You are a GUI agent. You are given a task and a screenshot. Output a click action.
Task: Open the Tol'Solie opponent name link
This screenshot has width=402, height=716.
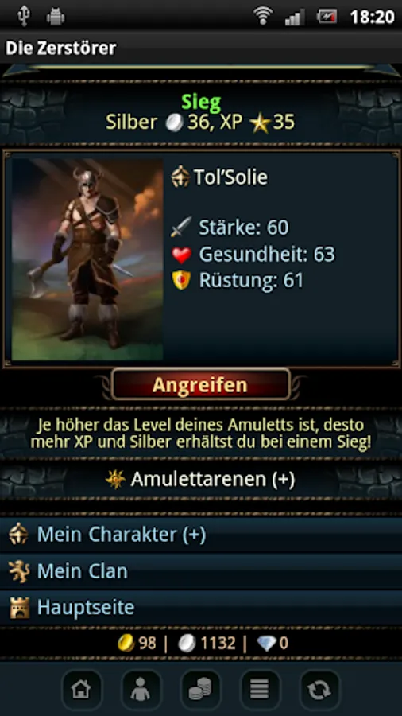coord(230,177)
